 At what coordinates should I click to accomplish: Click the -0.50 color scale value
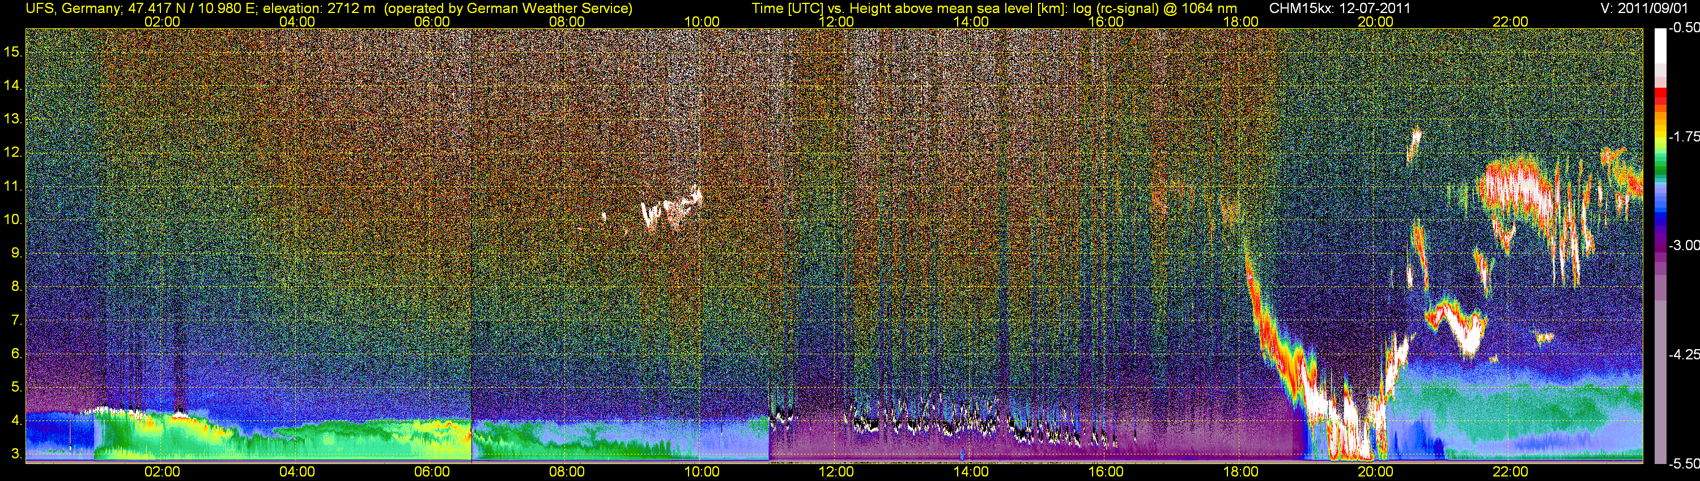[1684, 28]
